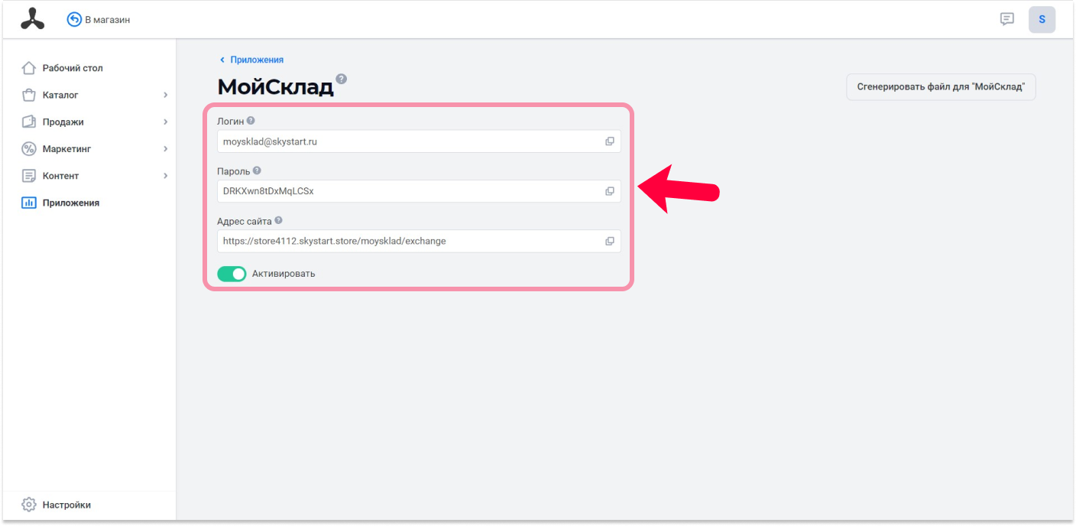
Task: Click the Пароль input field
Action: coord(419,191)
